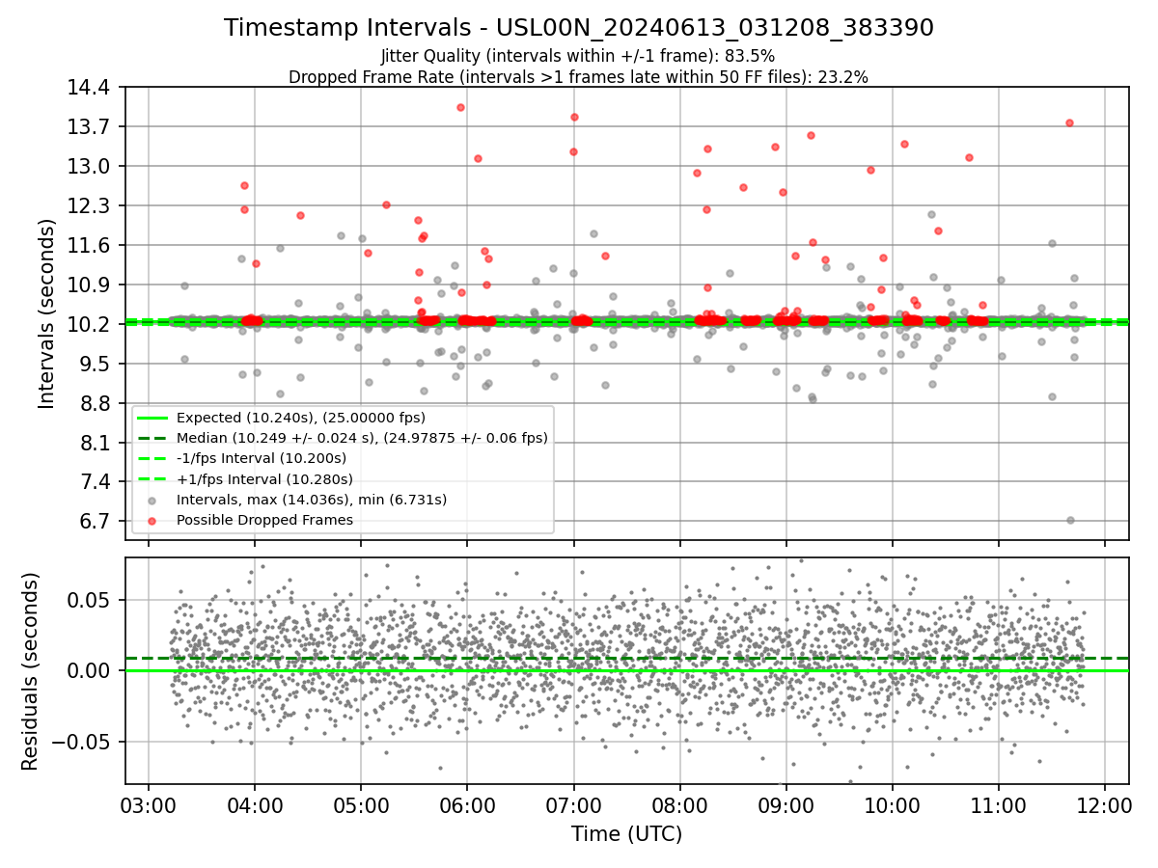The height and width of the screenshot is (868, 1158).
Task: Click the '-1/fps Interval (10.200s)' legend entry
Action: [x=262, y=458]
